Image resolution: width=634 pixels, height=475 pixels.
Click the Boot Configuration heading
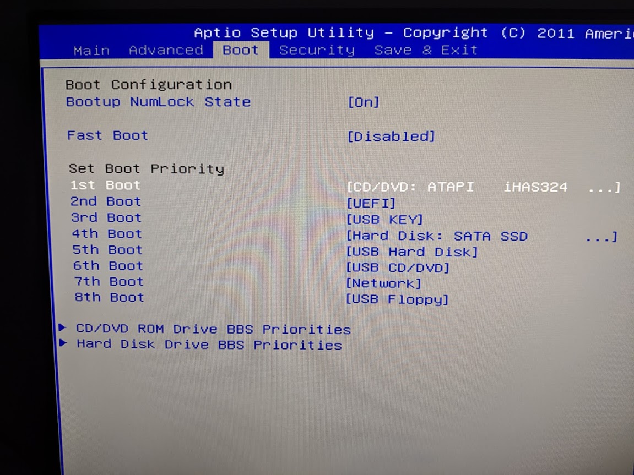pyautogui.click(x=148, y=84)
